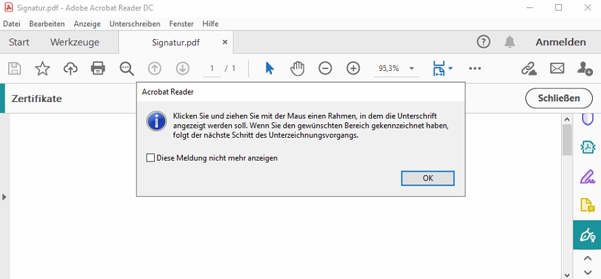Open the Fill & Sign pen tool
This screenshot has width=601, height=279.
click(x=587, y=176)
